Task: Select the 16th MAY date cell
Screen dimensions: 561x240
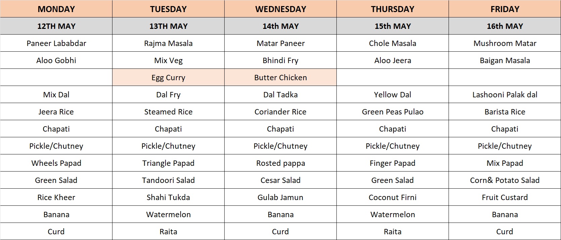Action: tap(505, 26)
